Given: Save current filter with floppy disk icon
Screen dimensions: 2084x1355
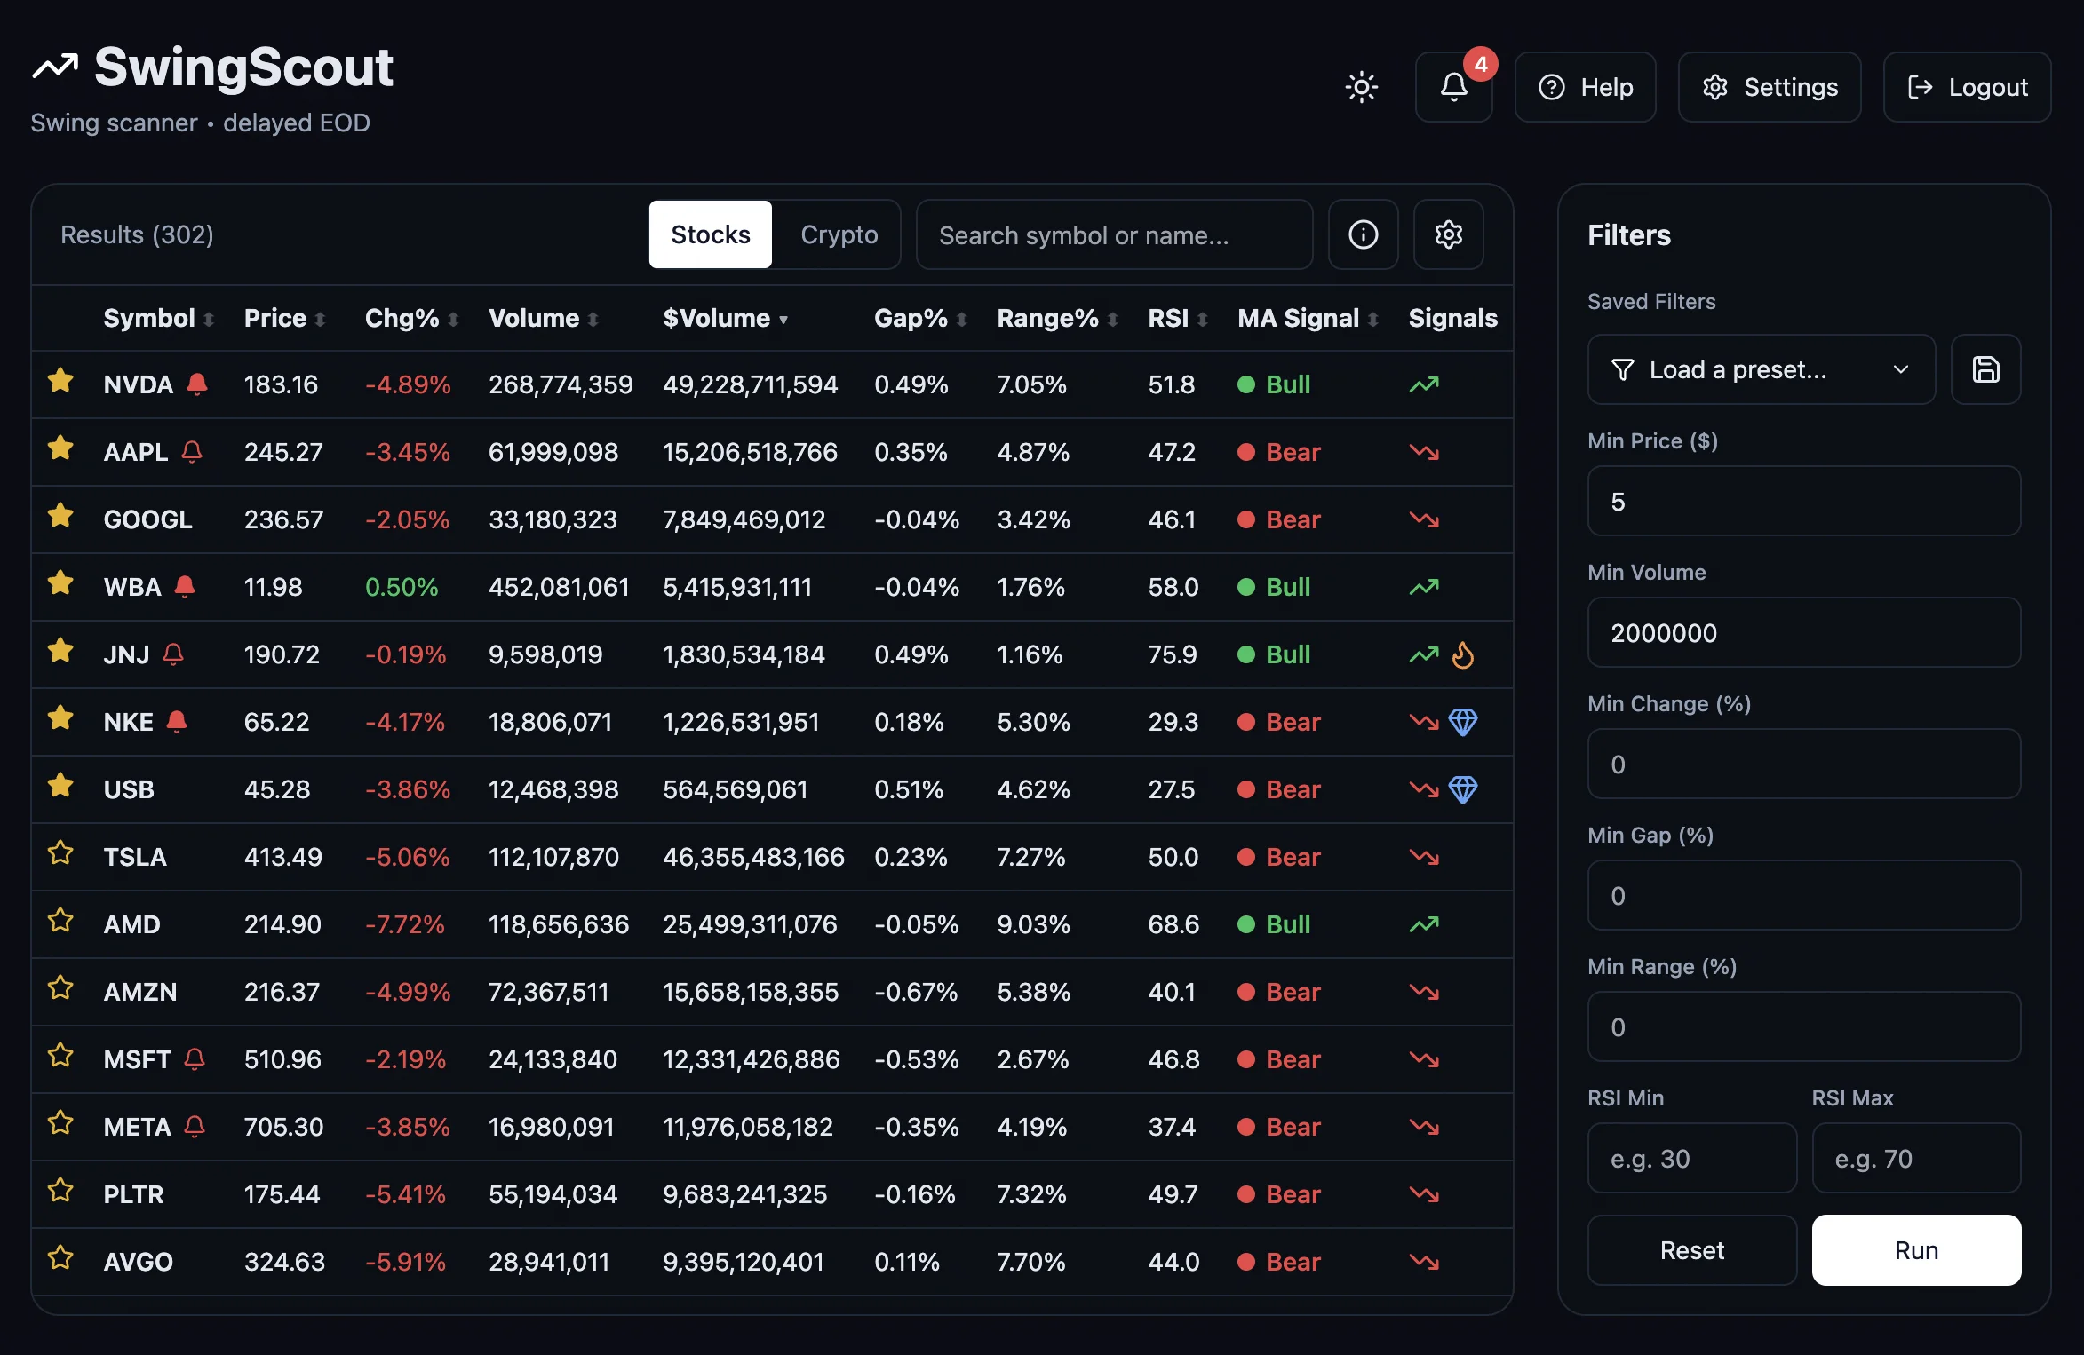Looking at the screenshot, I should point(1985,369).
